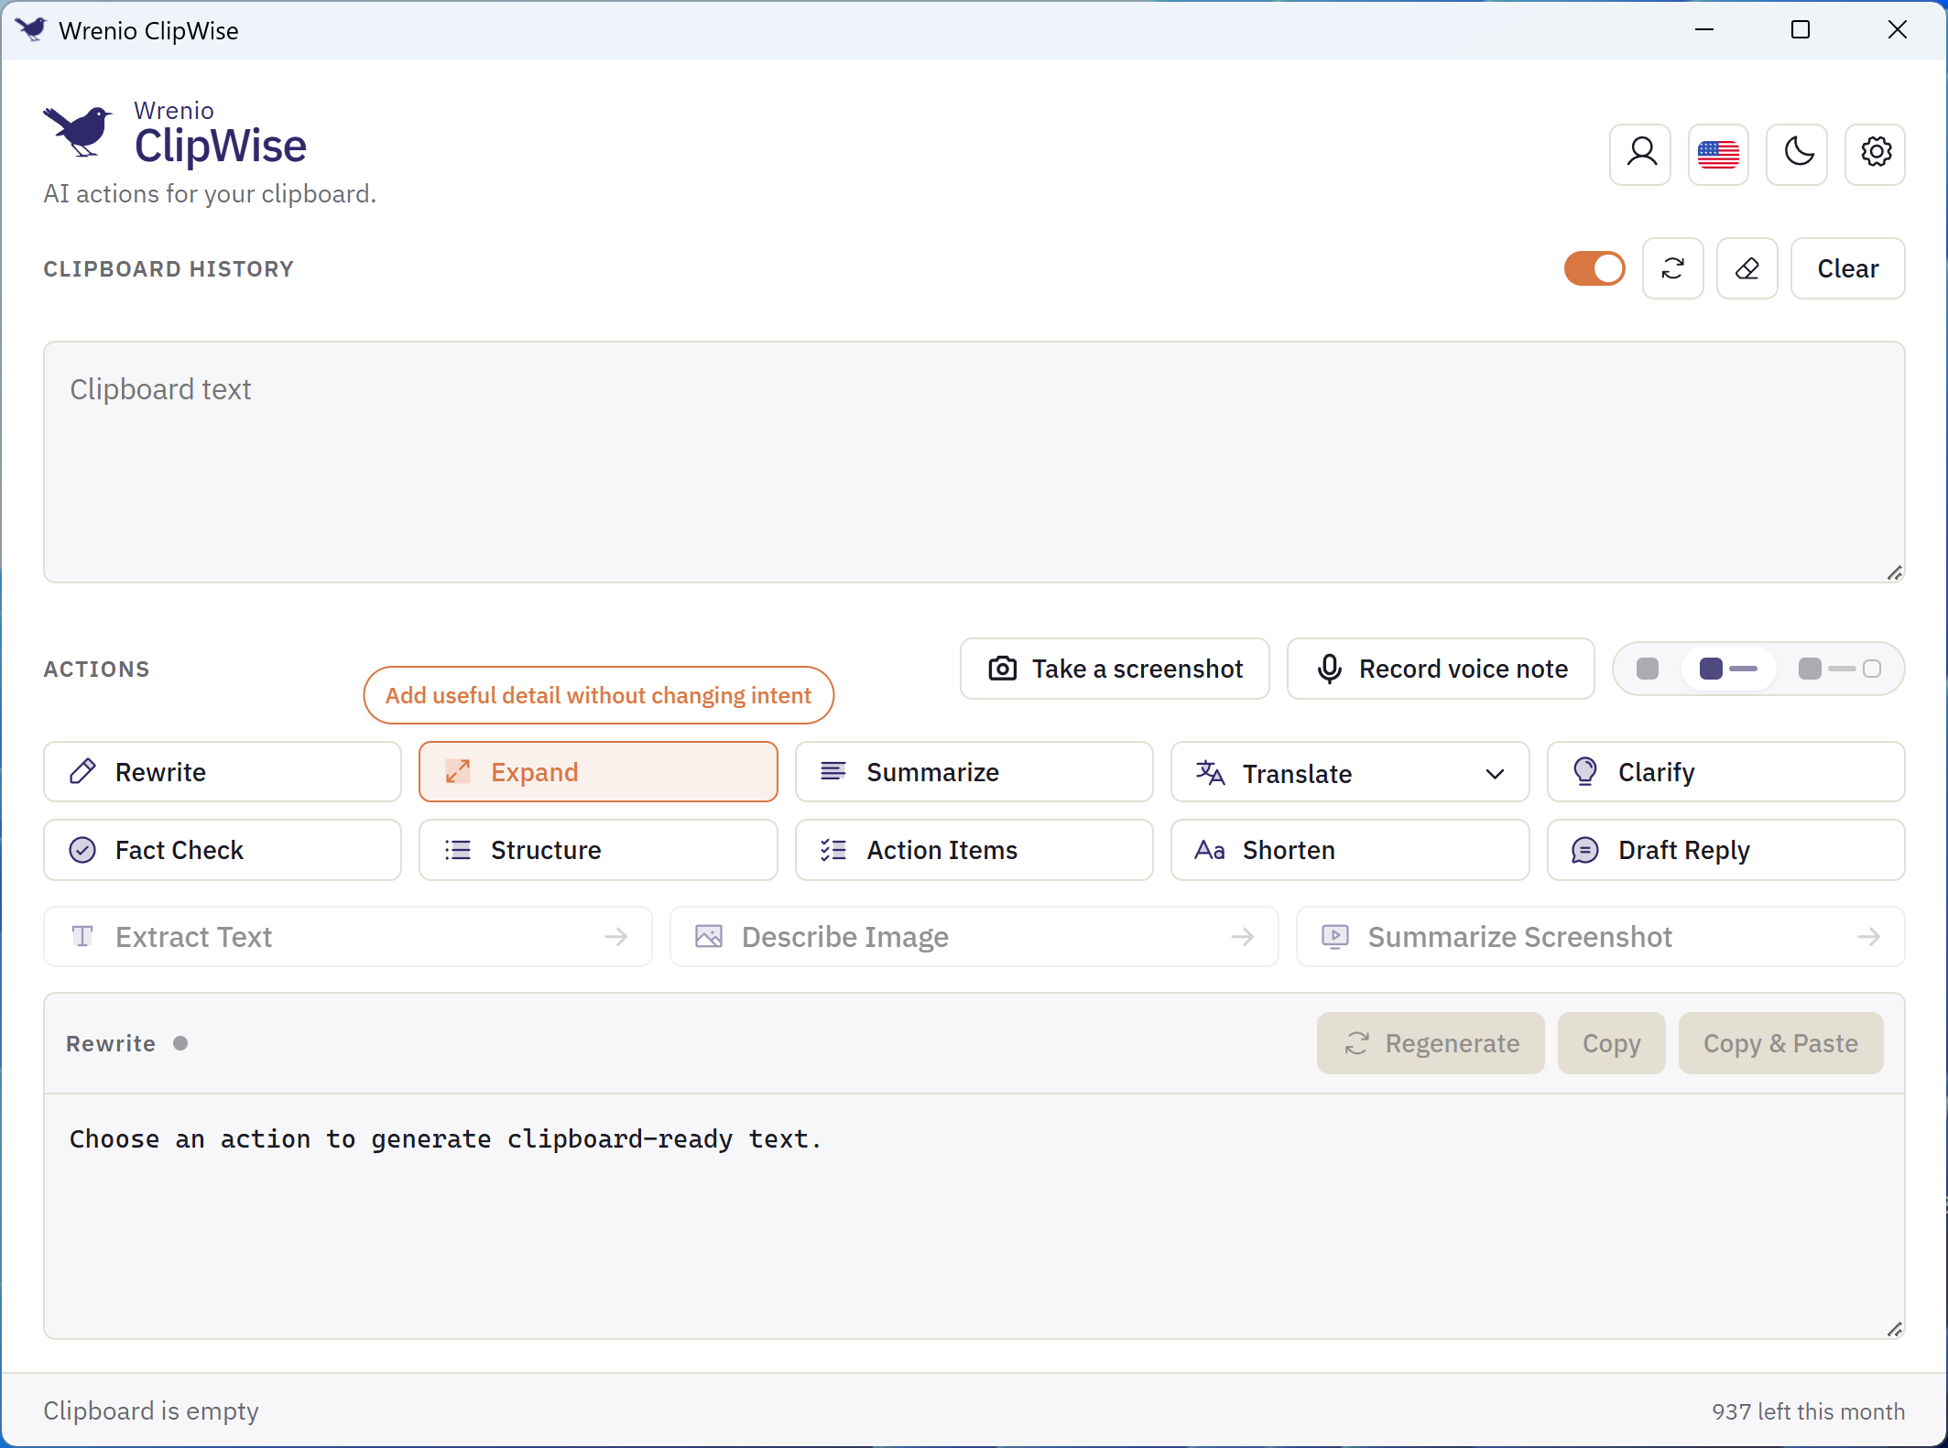
Task: Switch to dark mode moon icon
Action: coord(1797,153)
